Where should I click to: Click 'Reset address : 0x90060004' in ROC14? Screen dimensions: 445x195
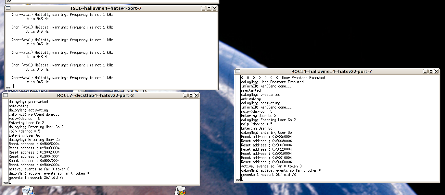click(266, 162)
